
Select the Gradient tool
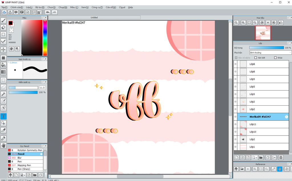tap(3, 72)
